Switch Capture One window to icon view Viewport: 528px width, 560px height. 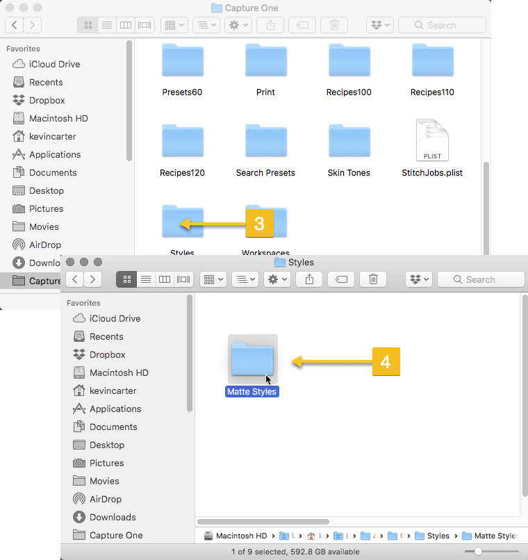click(x=88, y=25)
